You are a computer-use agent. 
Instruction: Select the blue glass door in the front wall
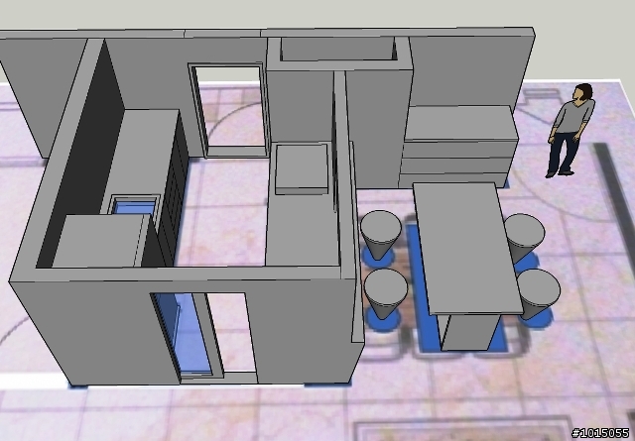pos(185,333)
